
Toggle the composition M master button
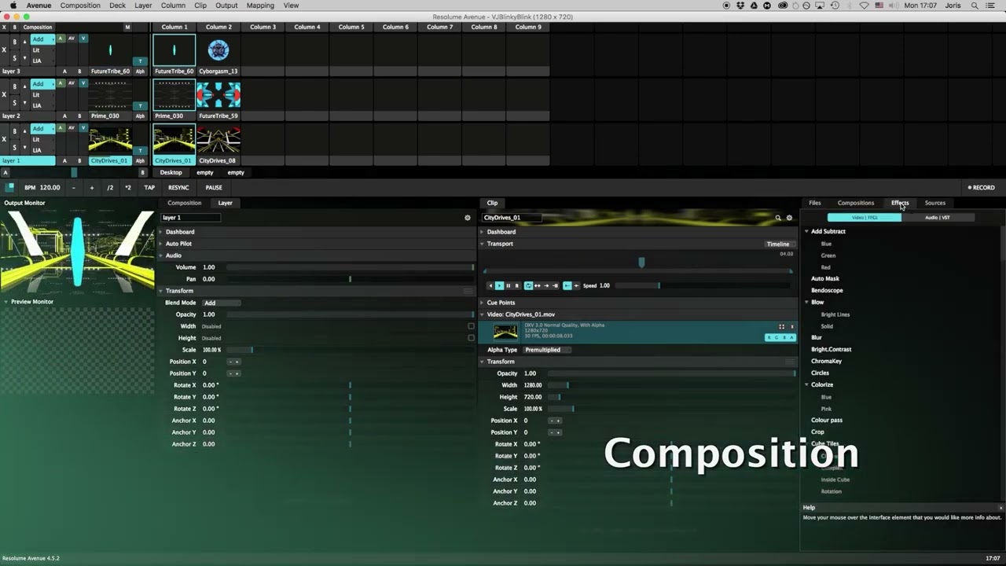pyautogui.click(x=127, y=27)
